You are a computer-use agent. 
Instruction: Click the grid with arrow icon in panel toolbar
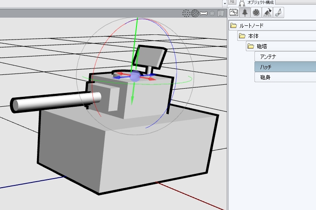267,13
